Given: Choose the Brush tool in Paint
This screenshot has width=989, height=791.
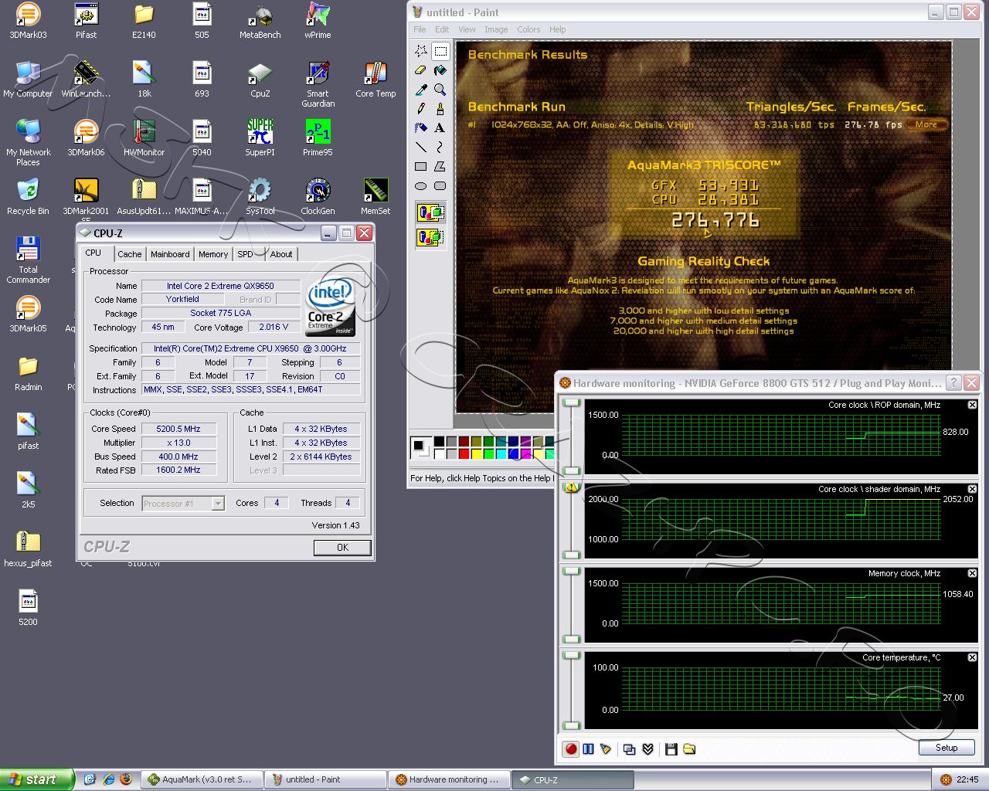Looking at the screenshot, I should point(440,109).
